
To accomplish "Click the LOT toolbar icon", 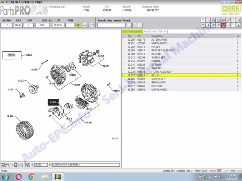I will coord(228,25).
